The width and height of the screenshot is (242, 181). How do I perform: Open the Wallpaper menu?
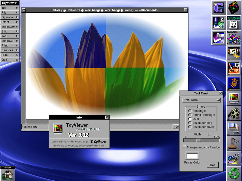[10, 27]
